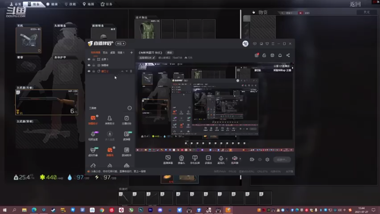Switch to the 场景 1 scene tab
The height and width of the screenshot is (214, 380).
tap(121, 53)
